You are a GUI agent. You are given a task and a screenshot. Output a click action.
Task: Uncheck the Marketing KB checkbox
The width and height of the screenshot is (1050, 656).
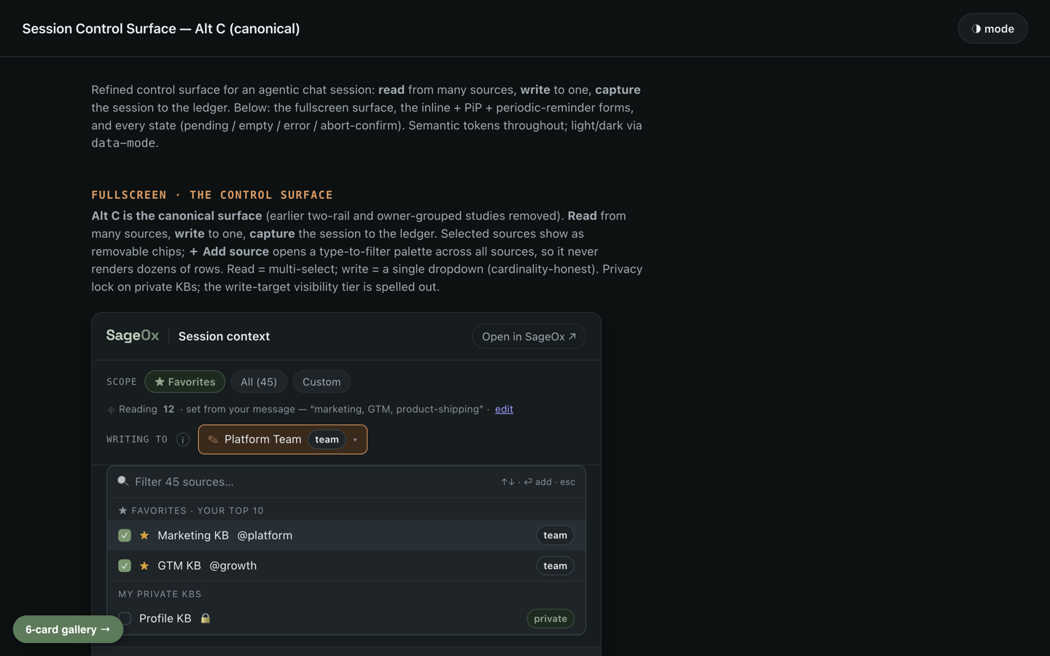point(125,535)
